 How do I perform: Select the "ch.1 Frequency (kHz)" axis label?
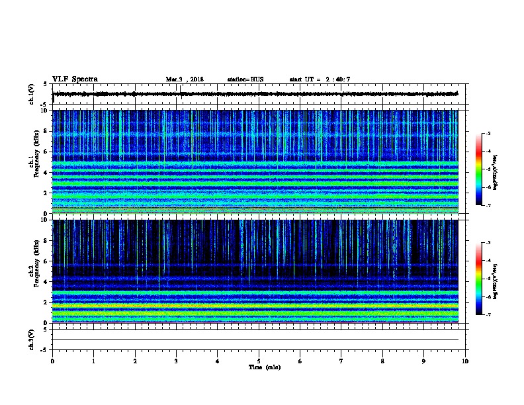tap(34, 161)
